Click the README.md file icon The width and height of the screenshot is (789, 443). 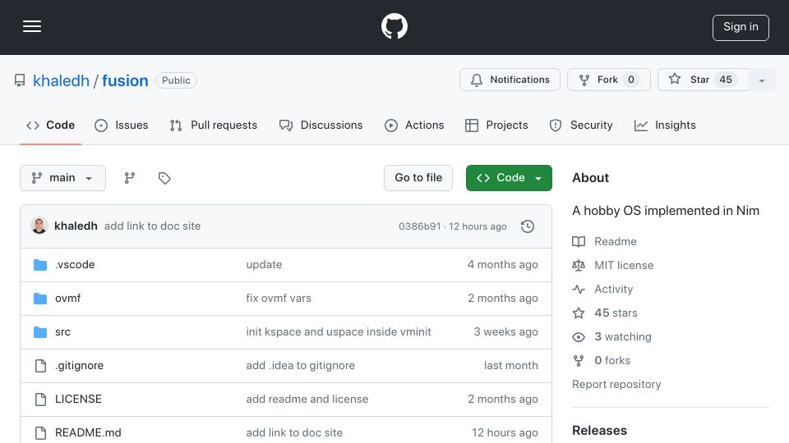[40, 433]
